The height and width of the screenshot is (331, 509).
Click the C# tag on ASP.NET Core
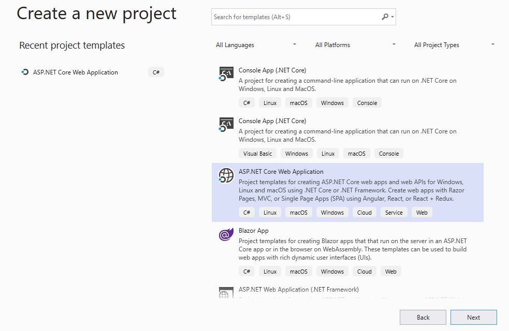[x=246, y=213]
